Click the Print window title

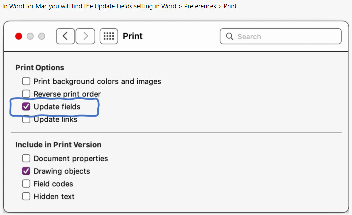[x=133, y=36]
